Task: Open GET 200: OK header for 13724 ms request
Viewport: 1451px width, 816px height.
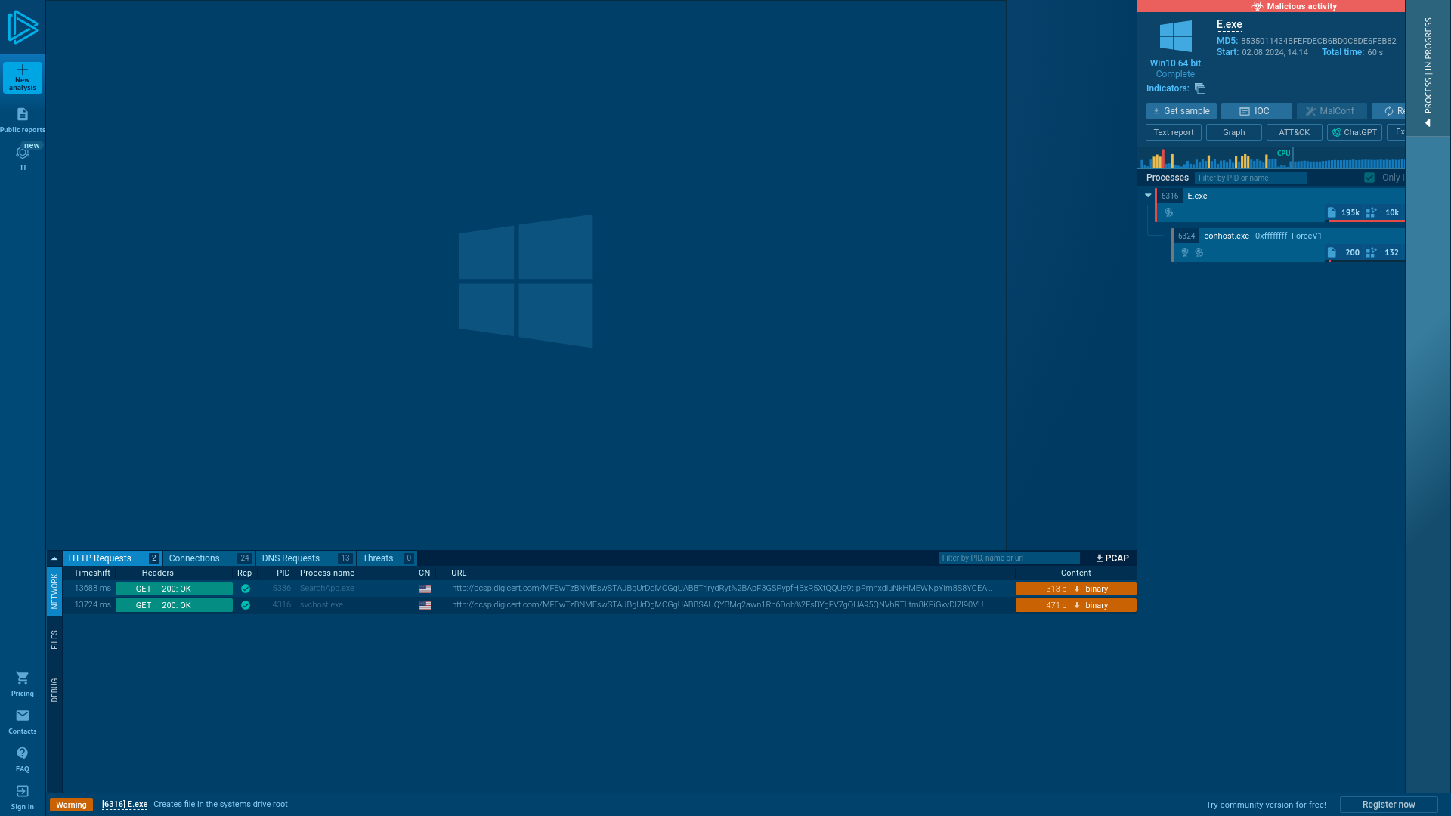Action: pyautogui.click(x=174, y=605)
